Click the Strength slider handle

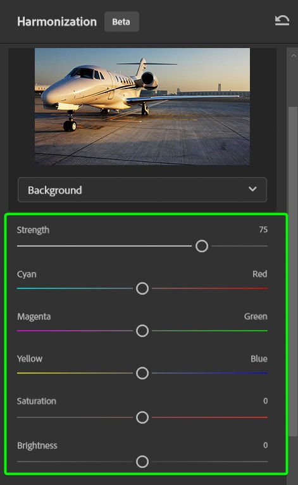click(202, 246)
